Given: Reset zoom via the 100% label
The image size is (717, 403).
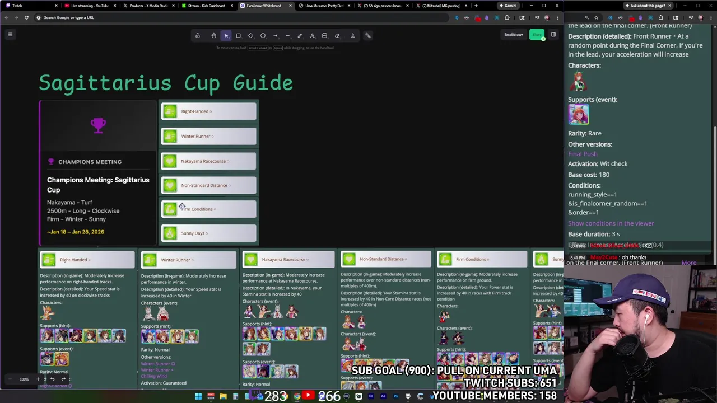Looking at the screenshot, I should [x=24, y=379].
